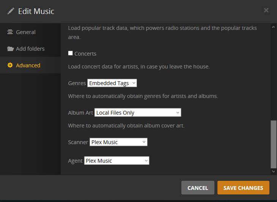
Task: Click the General lines icon in sidebar
Action: [10, 32]
